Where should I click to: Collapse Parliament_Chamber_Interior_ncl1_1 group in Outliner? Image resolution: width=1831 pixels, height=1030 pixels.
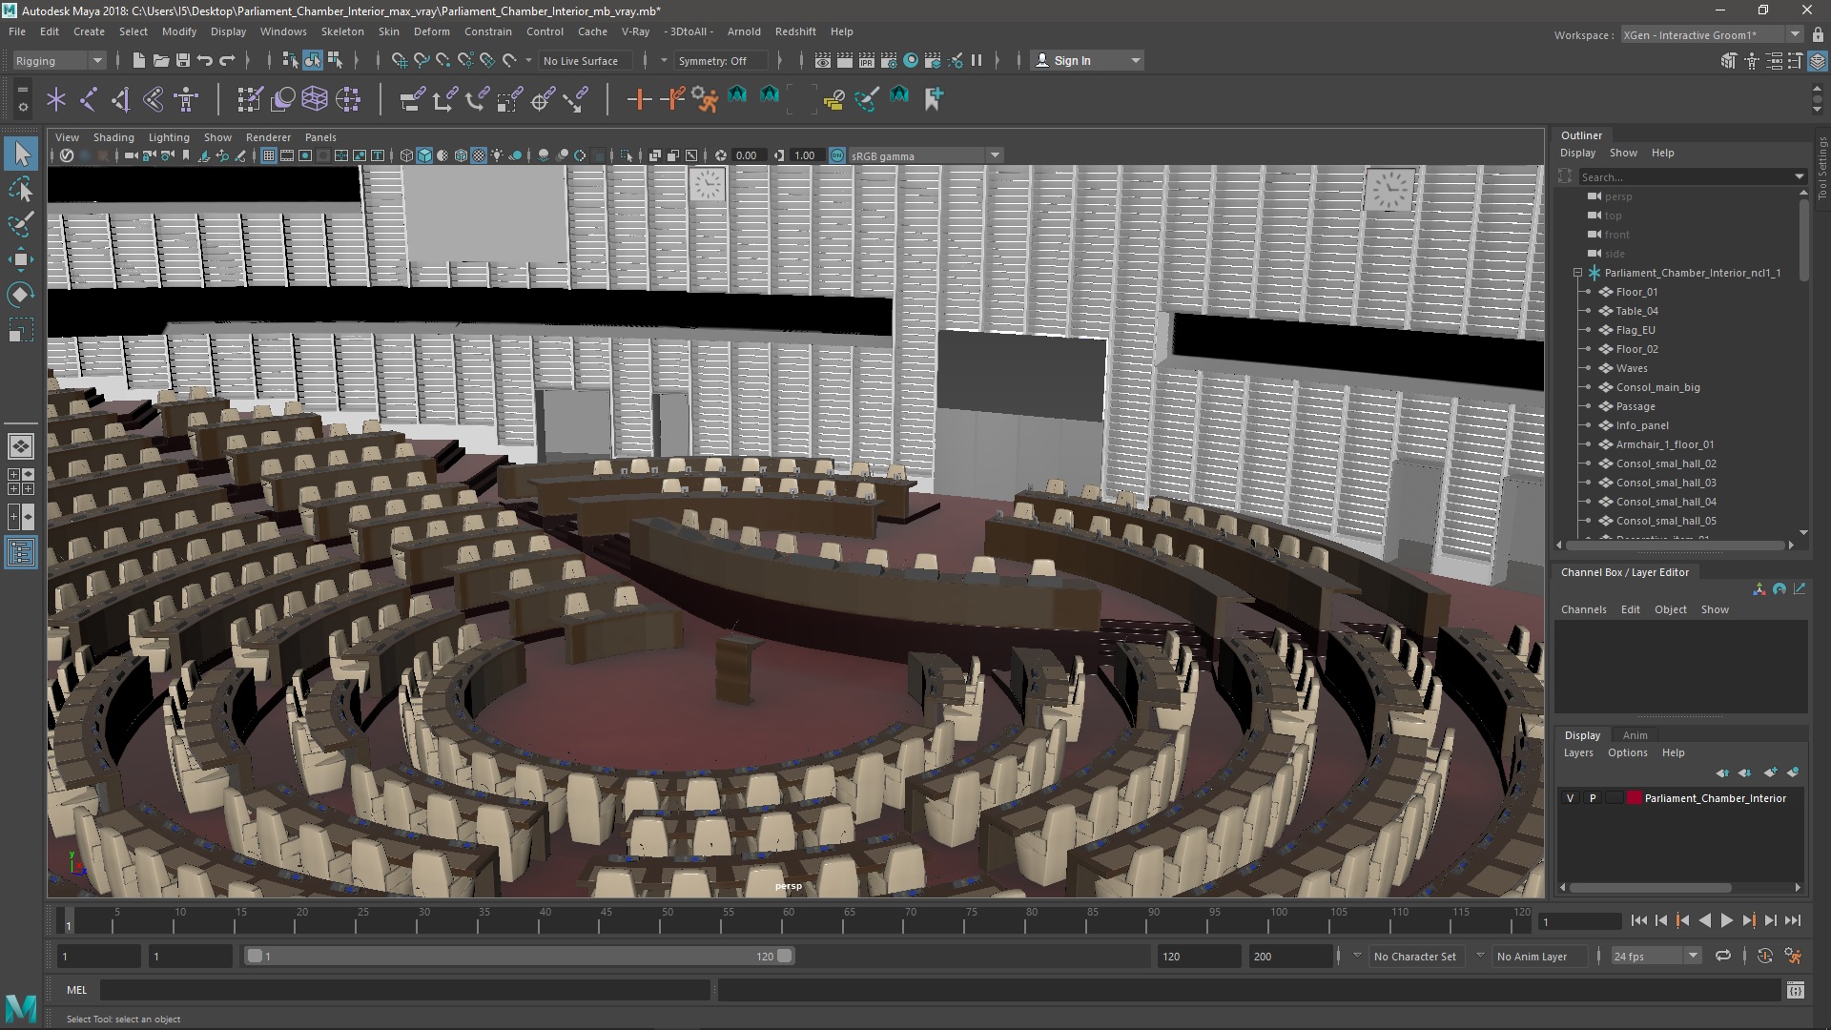pos(1577,273)
